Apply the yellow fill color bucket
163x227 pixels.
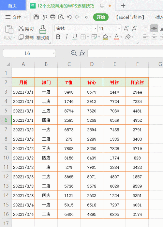coord(105,37)
